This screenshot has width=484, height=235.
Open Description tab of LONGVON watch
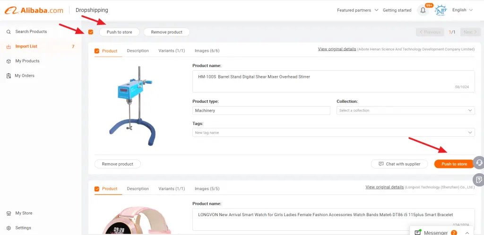pyautogui.click(x=138, y=189)
